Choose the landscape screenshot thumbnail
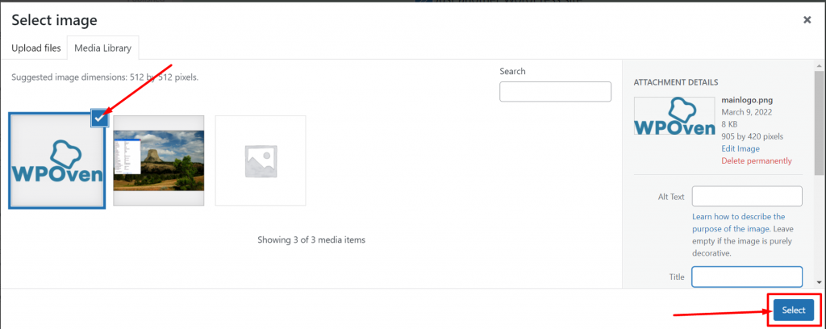Viewport: 826px width, 329px height. [x=158, y=160]
